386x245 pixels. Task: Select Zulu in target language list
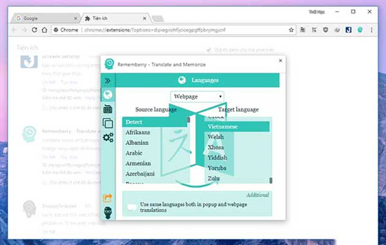(x=237, y=178)
